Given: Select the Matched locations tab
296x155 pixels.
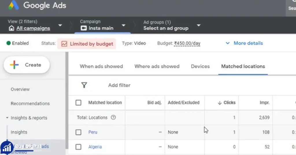Looking at the screenshot, I should click(243, 66).
